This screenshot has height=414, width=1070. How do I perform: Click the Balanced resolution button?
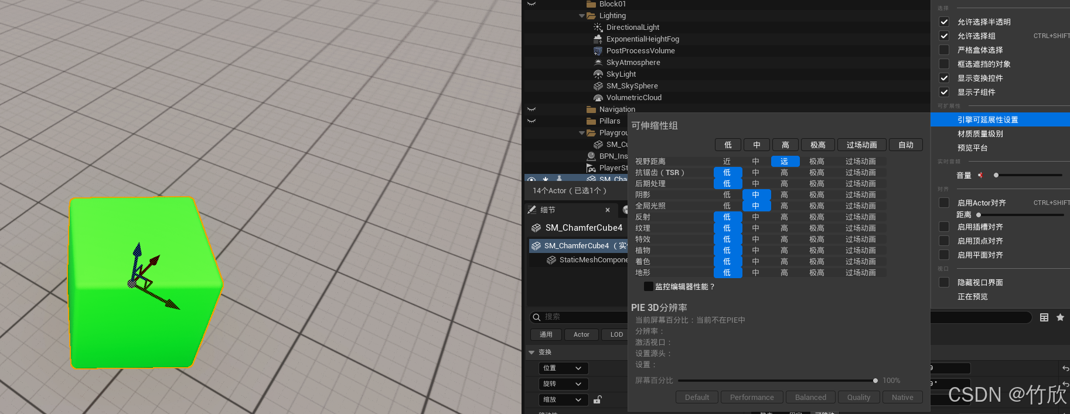coord(810,397)
